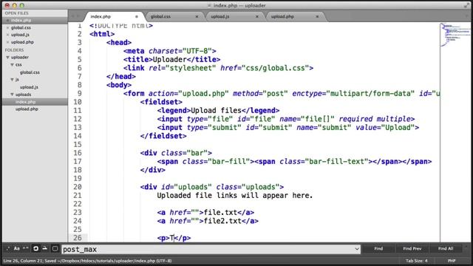This screenshot has height=266, width=473.
Task: Click the Find Prev button
Action: tap(412, 249)
